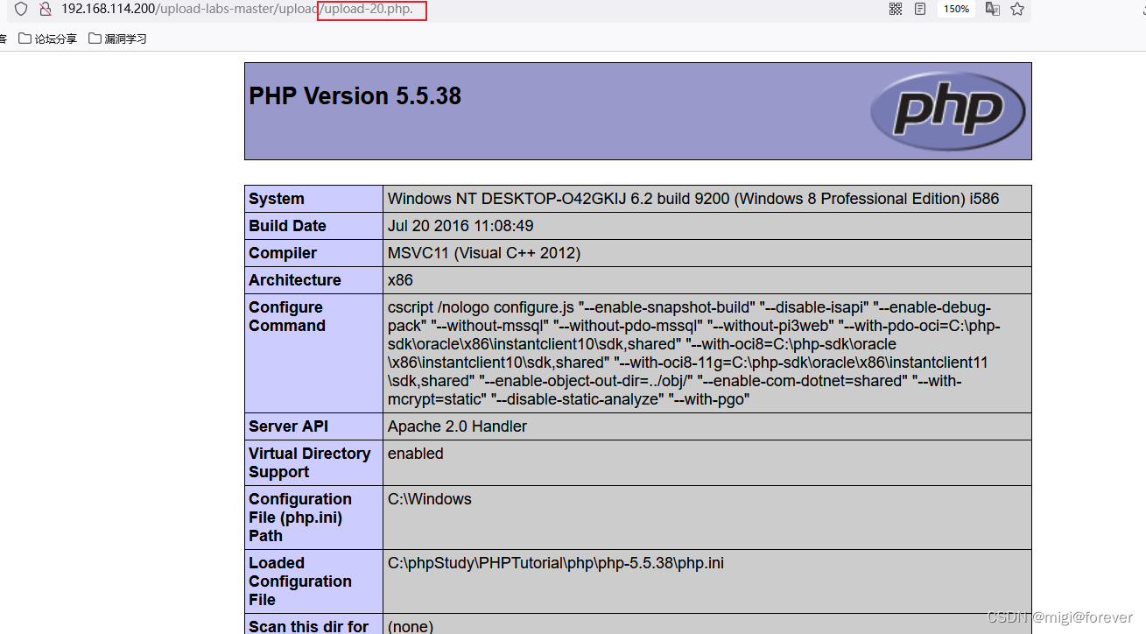Click the PHP logo image
This screenshot has height=634, width=1146.
point(947,110)
